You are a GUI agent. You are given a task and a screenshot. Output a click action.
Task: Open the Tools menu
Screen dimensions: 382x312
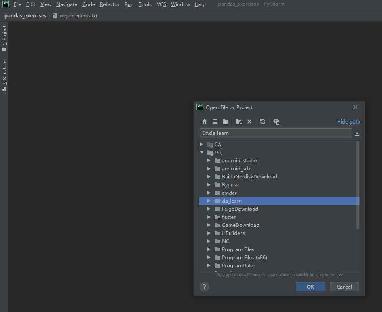[x=145, y=4]
